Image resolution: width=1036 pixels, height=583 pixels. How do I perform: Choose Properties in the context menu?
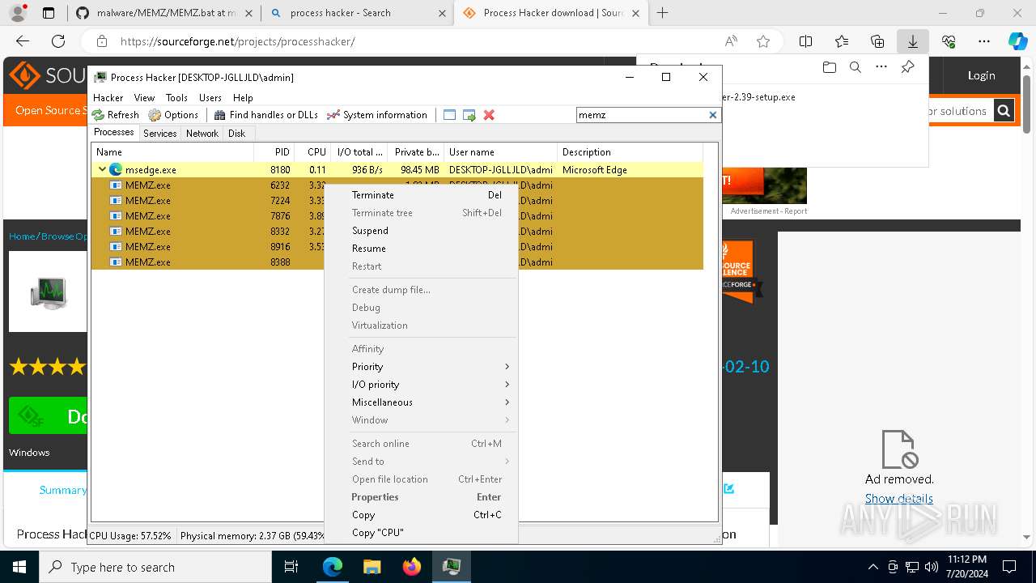pyautogui.click(x=420, y=497)
